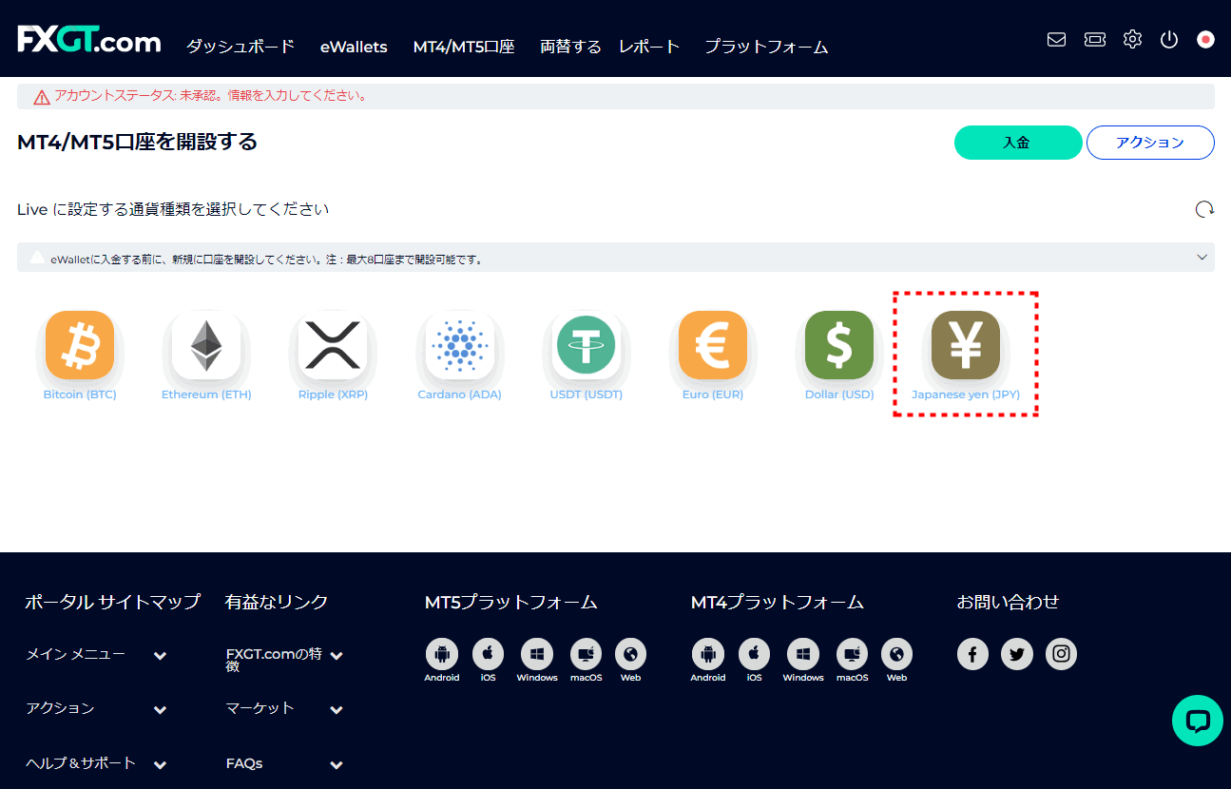The width and height of the screenshot is (1231, 789).
Task: Download MT5 for Windows
Action: coord(537,653)
